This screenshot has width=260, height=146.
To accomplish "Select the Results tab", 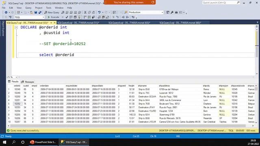I will point(13,82).
